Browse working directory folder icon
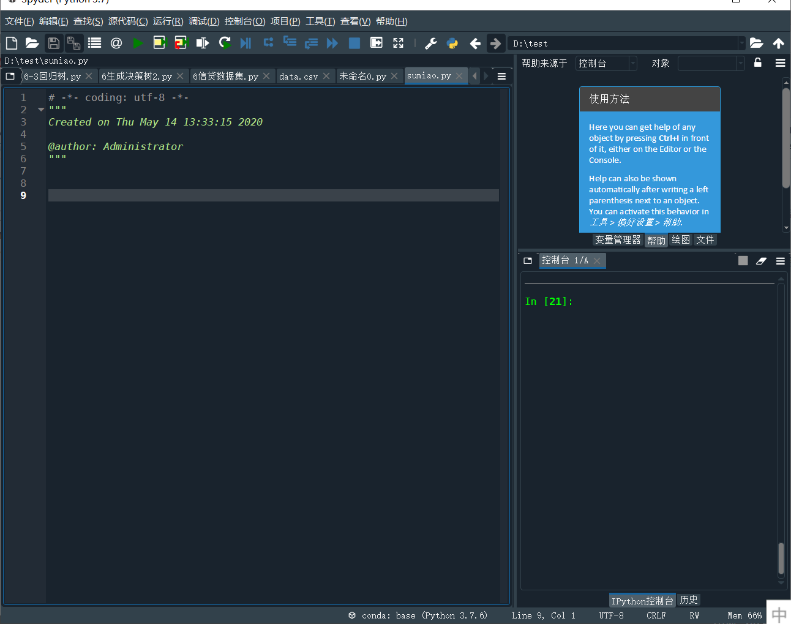Image resolution: width=791 pixels, height=624 pixels. point(757,43)
